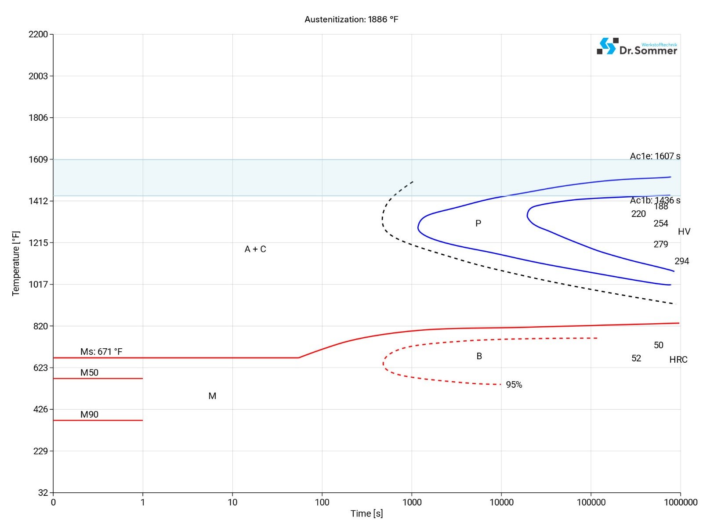Select the Ms: 671 °F label
The height and width of the screenshot is (527, 703).
pyautogui.click(x=101, y=351)
